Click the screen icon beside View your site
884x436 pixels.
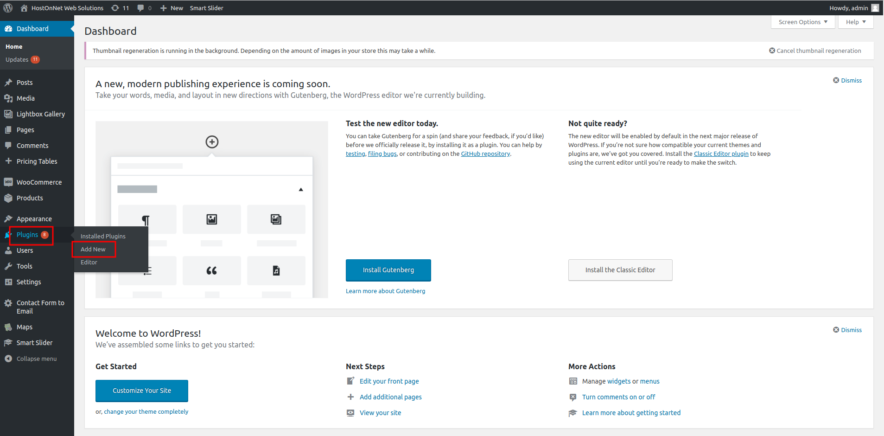(350, 413)
